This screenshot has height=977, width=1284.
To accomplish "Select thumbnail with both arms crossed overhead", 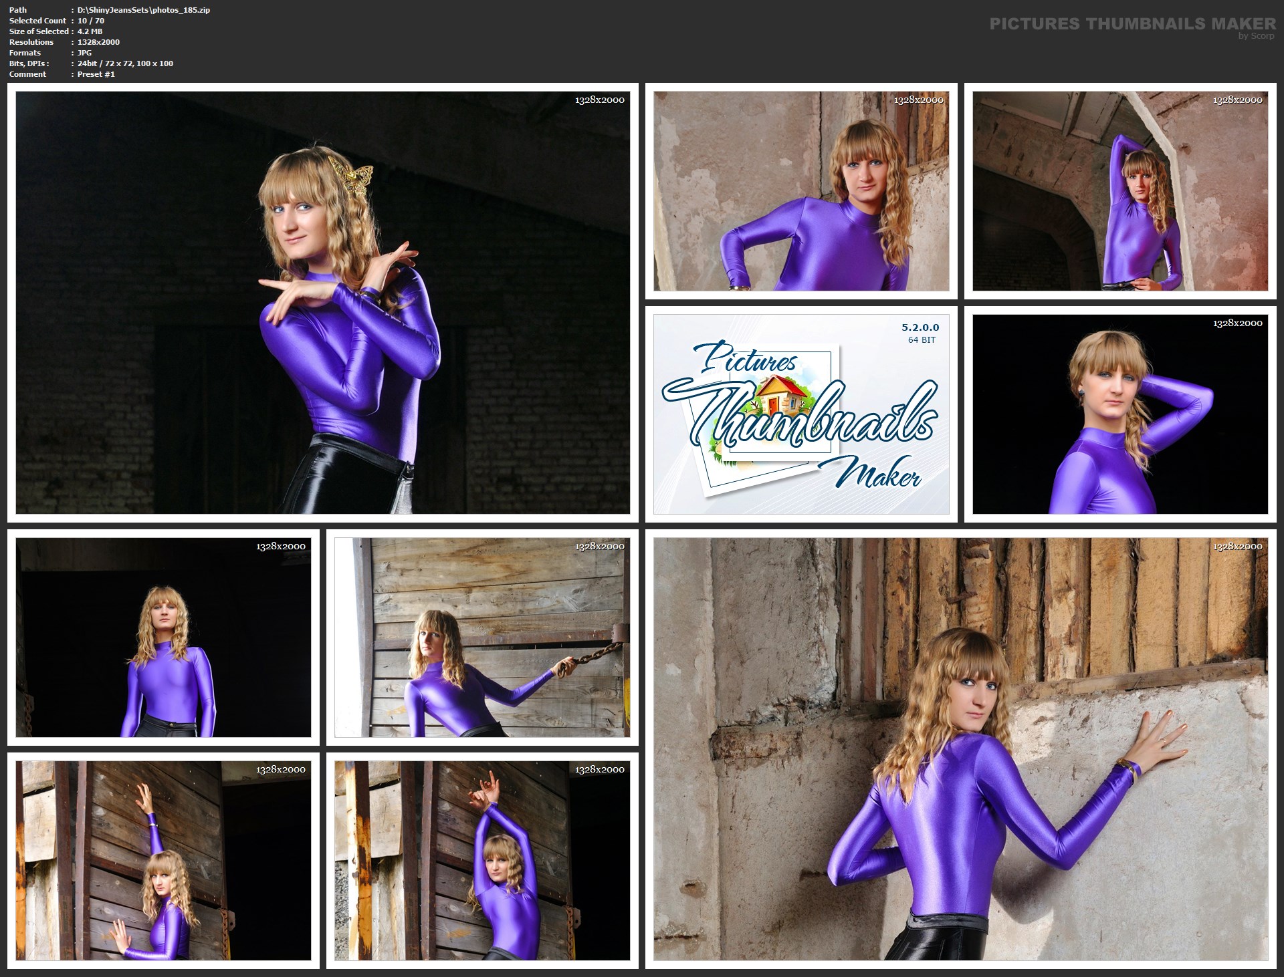I will point(482,861).
